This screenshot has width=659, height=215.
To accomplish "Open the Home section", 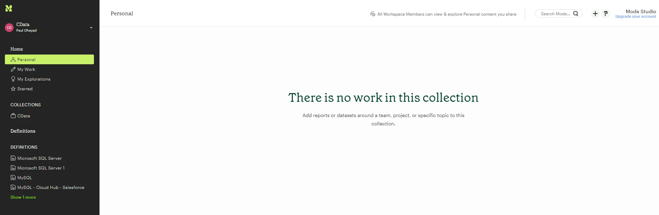I will (x=17, y=49).
